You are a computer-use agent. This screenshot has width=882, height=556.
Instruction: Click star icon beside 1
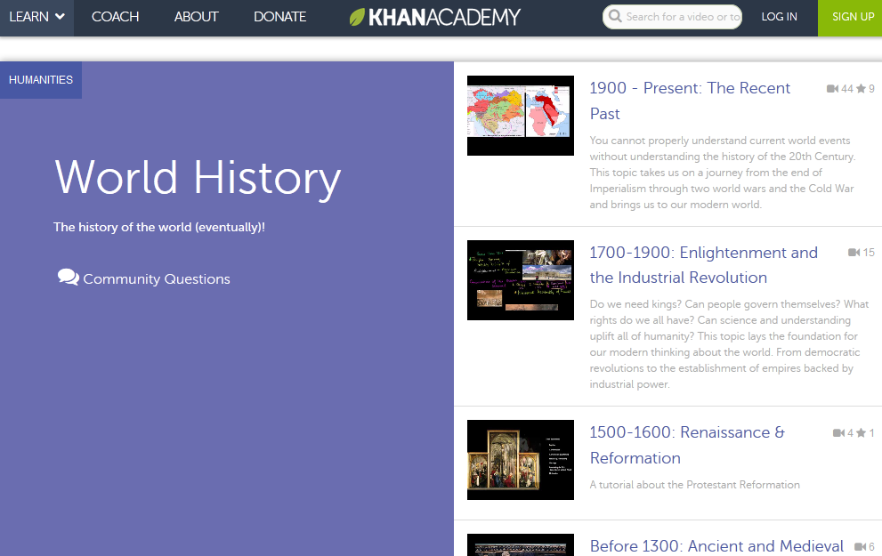pyautogui.click(x=861, y=432)
